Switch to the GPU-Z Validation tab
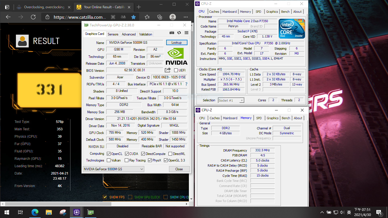This screenshot has height=218, width=388. coord(145,34)
